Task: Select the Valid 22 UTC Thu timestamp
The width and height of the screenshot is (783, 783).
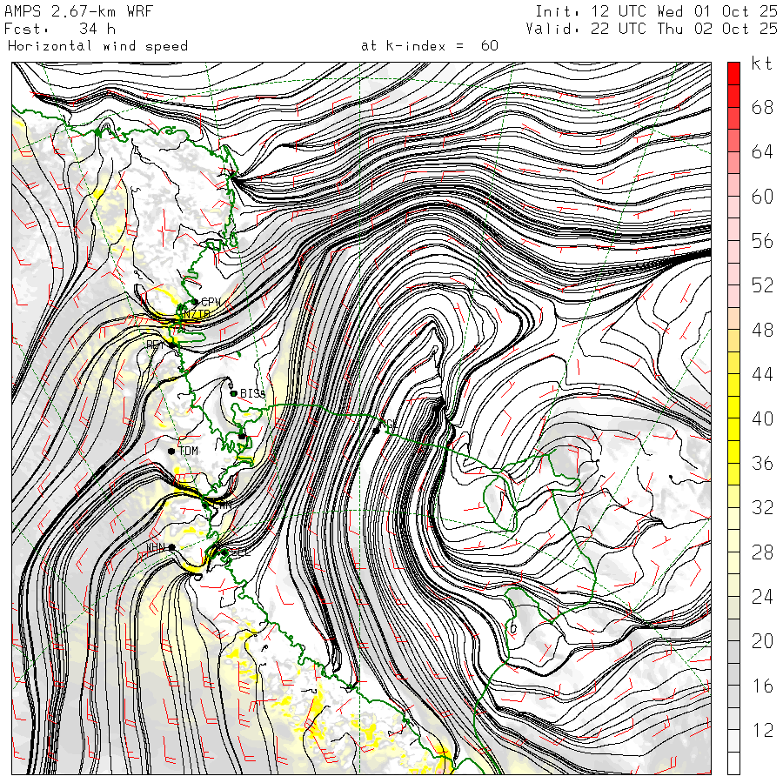Action: click(x=652, y=29)
